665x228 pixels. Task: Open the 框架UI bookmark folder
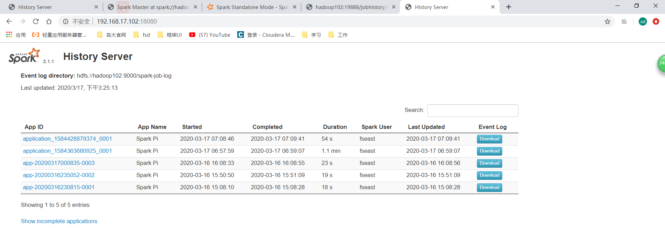[x=170, y=35]
